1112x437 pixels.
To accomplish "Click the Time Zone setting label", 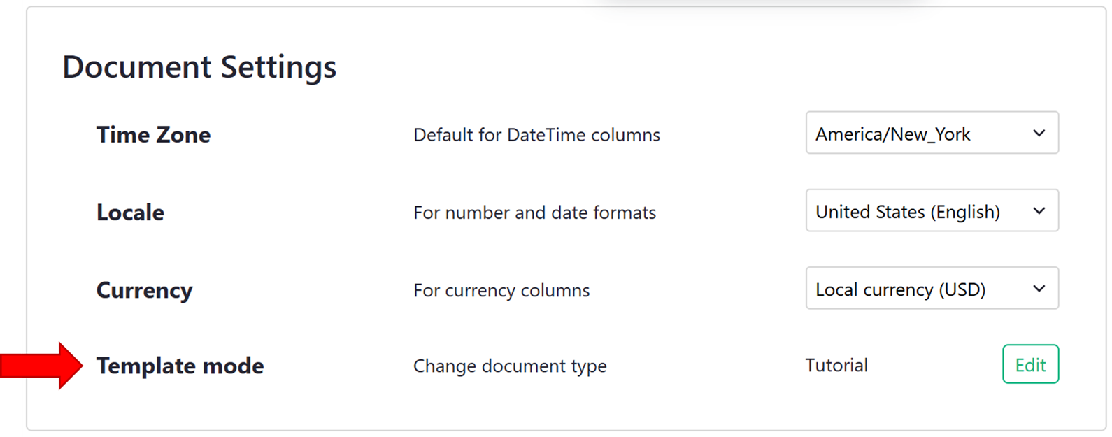I will click(154, 134).
